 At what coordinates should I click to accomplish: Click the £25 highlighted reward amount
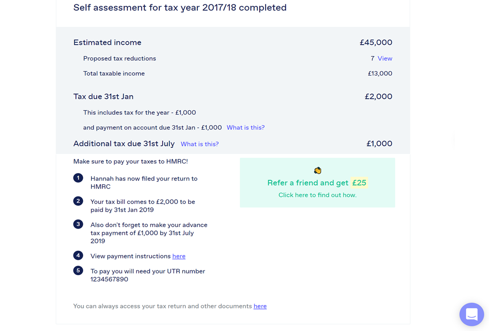click(x=359, y=183)
